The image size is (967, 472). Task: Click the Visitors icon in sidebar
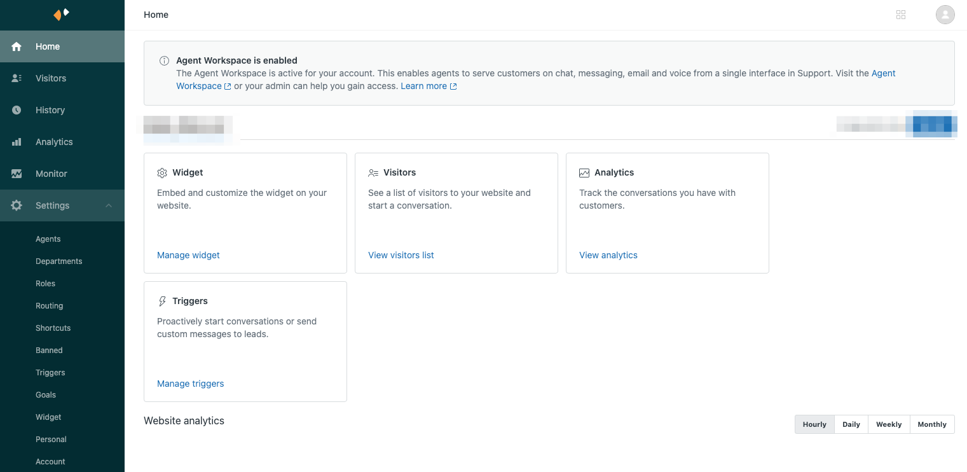coord(17,78)
